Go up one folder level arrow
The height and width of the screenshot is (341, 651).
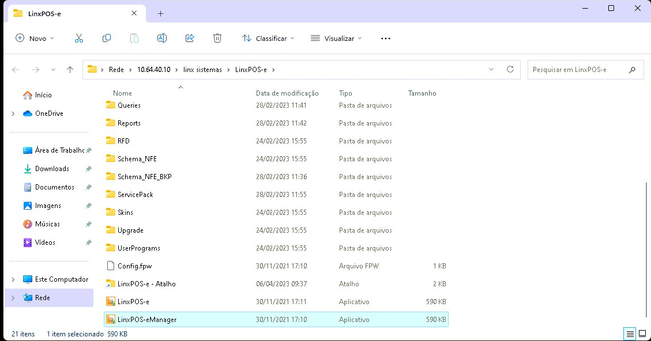pyautogui.click(x=70, y=70)
